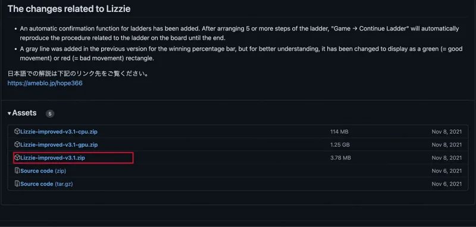Click the package icon beside Lizzie-improved-v3.1-gpu.zip
Image resolution: width=476 pixels, height=227 pixels.
[17, 144]
